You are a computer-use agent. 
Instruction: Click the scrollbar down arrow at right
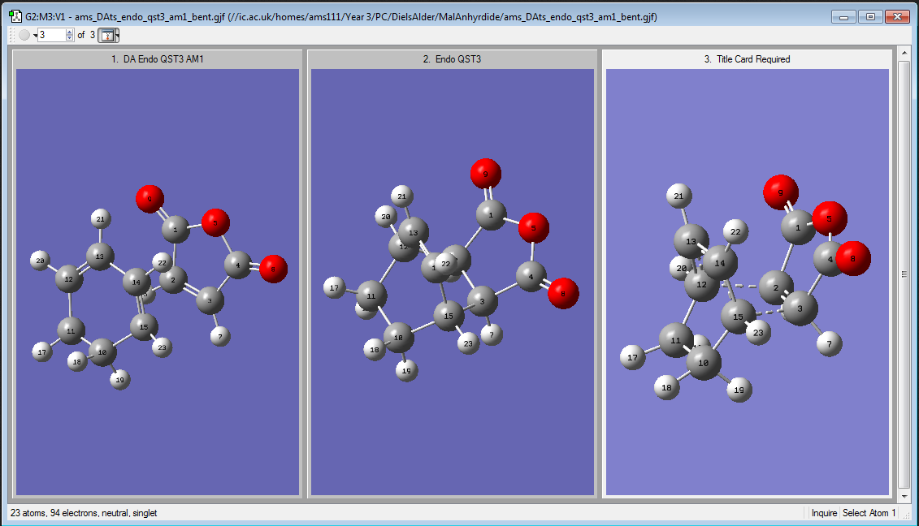(x=904, y=496)
